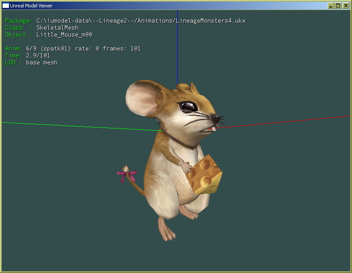Click the 'rate: 0' value
This screenshot has width=352, height=273.
87,48
